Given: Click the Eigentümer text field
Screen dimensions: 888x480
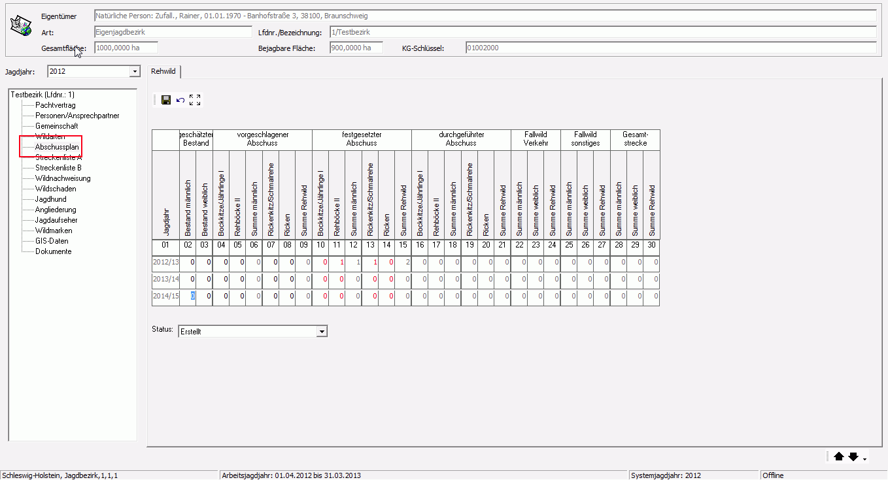Looking at the screenshot, I should (x=484, y=16).
